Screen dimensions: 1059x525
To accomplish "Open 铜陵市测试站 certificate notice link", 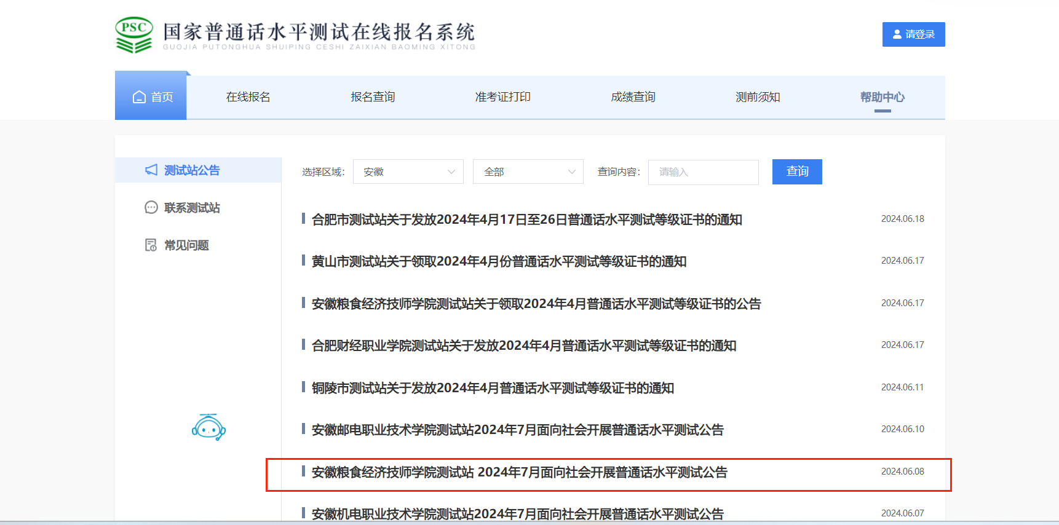I will coord(493,388).
